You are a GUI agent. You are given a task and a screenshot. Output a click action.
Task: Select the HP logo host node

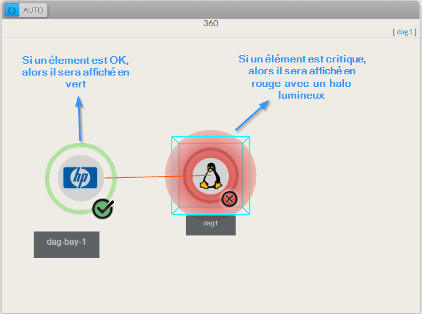point(80,178)
